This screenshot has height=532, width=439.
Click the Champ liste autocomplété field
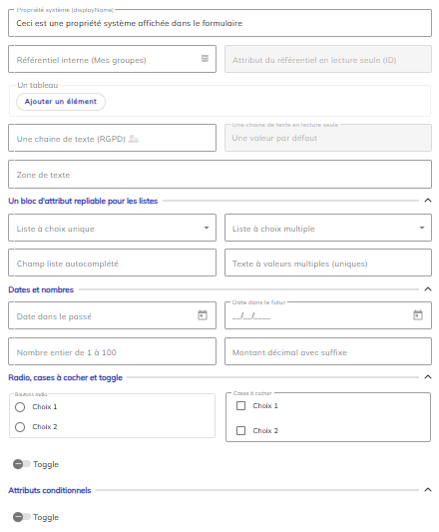click(112, 263)
